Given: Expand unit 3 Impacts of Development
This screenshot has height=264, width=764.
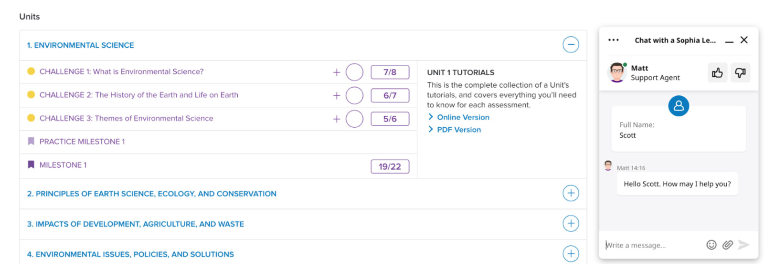Looking at the screenshot, I should pyautogui.click(x=571, y=223).
